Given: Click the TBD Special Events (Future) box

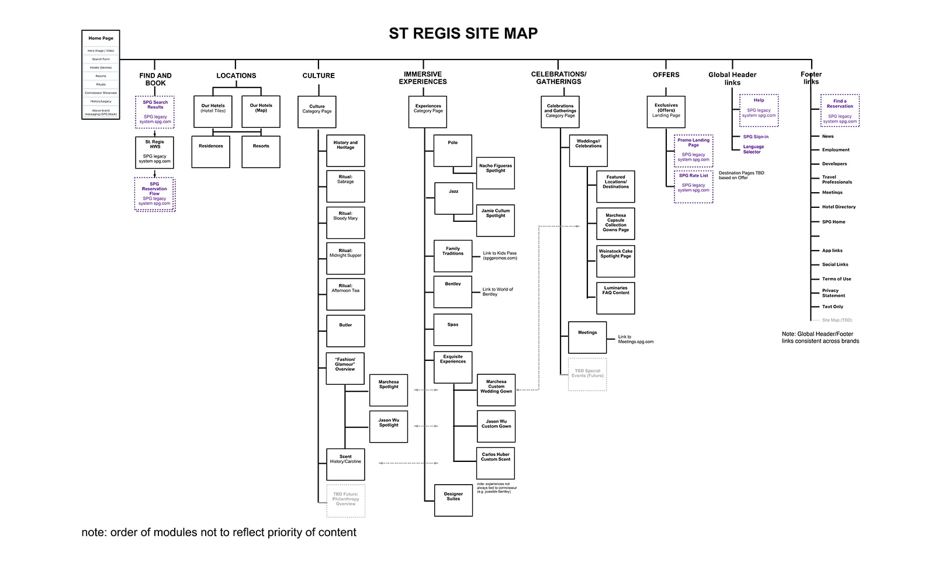Looking at the screenshot, I should (x=587, y=375).
